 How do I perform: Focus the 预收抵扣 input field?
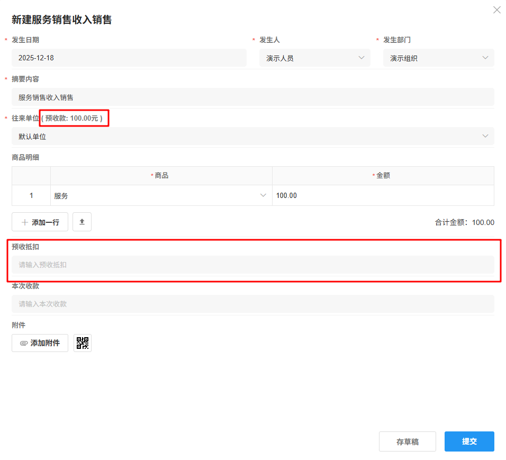point(252,265)
